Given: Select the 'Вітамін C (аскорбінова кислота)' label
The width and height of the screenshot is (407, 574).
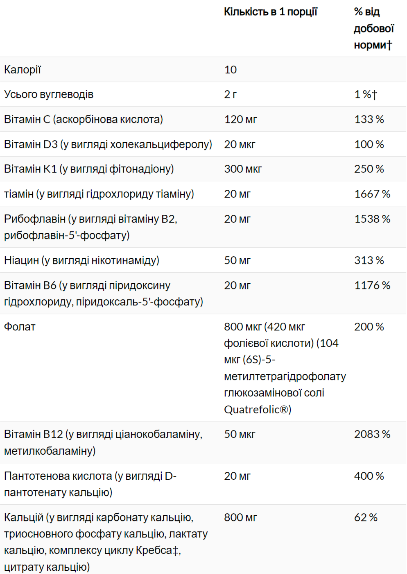Looking at the screenshot, I should point(84,119).
